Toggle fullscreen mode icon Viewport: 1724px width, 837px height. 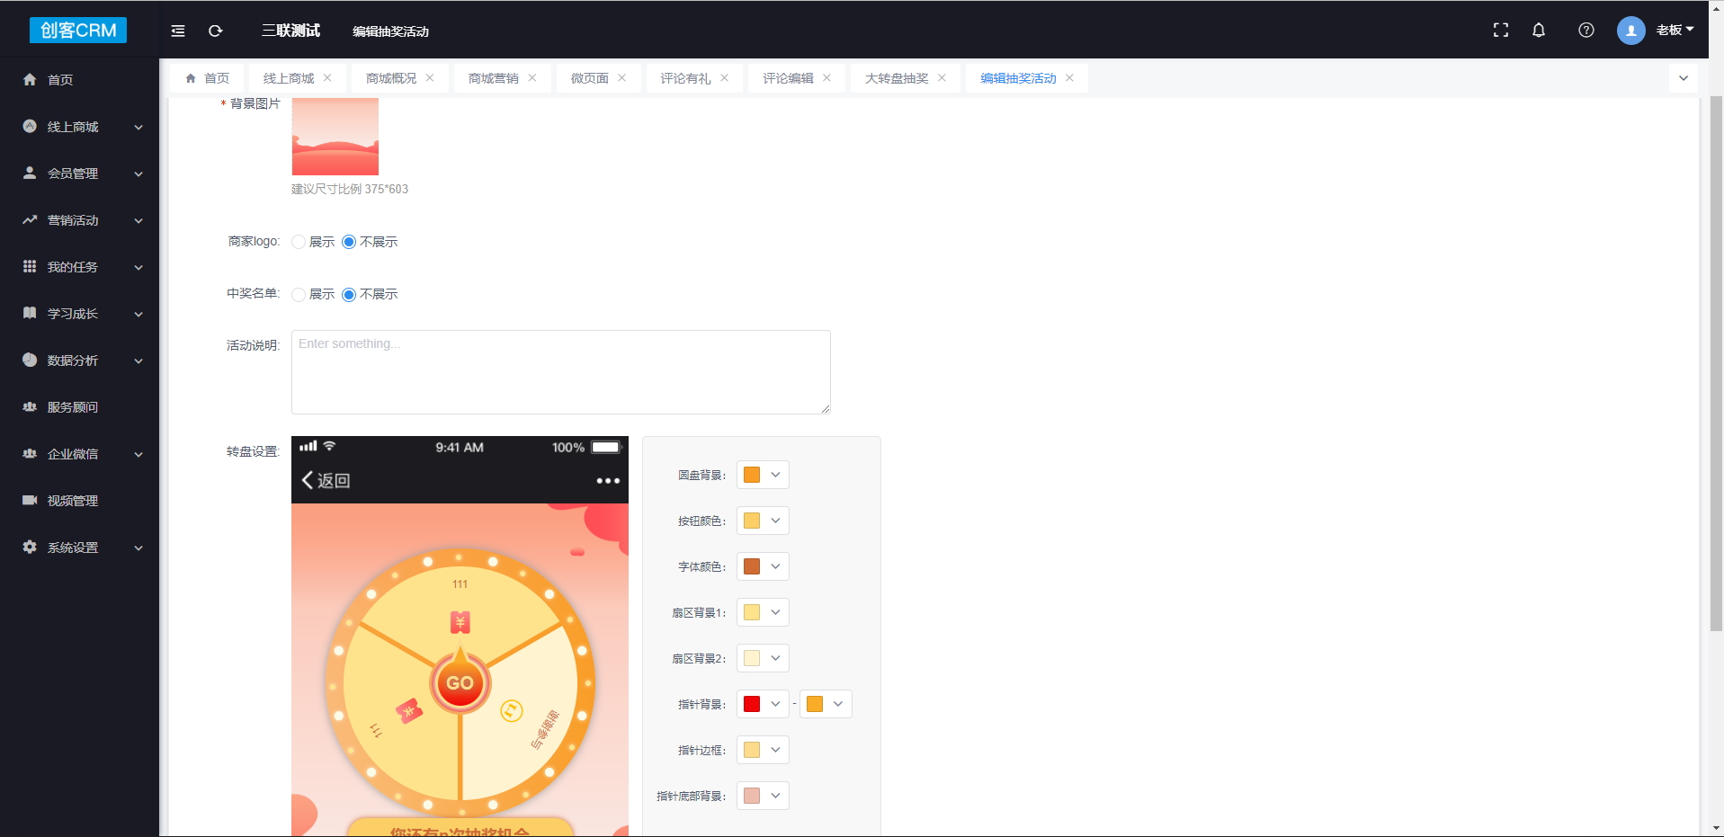[x=1501, y=30]
